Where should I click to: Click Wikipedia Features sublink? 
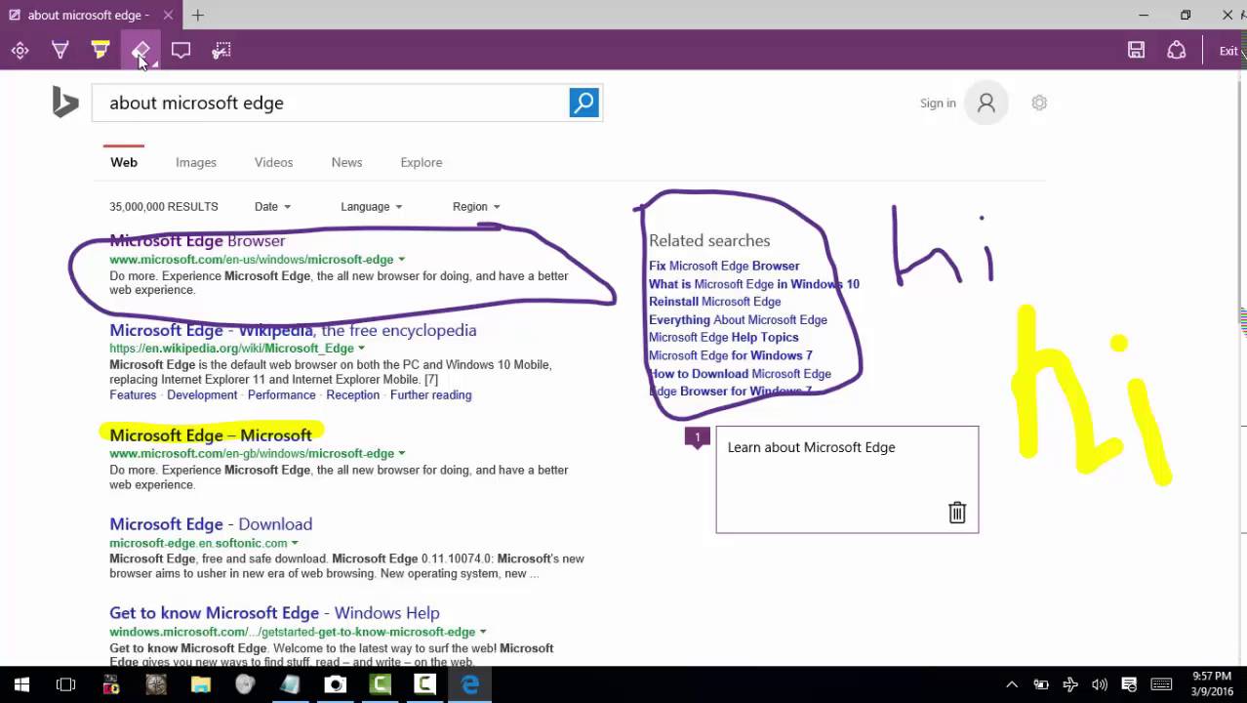click(133, 394)
